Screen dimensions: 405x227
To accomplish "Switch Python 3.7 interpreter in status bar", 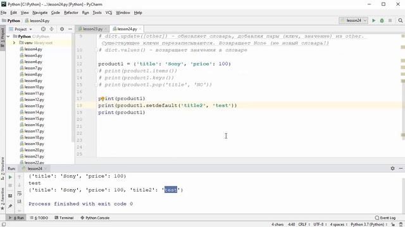I will [x=369, y=224].
